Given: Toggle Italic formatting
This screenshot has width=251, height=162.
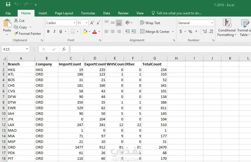Looking at the screenshot, I should pos(54,31).
